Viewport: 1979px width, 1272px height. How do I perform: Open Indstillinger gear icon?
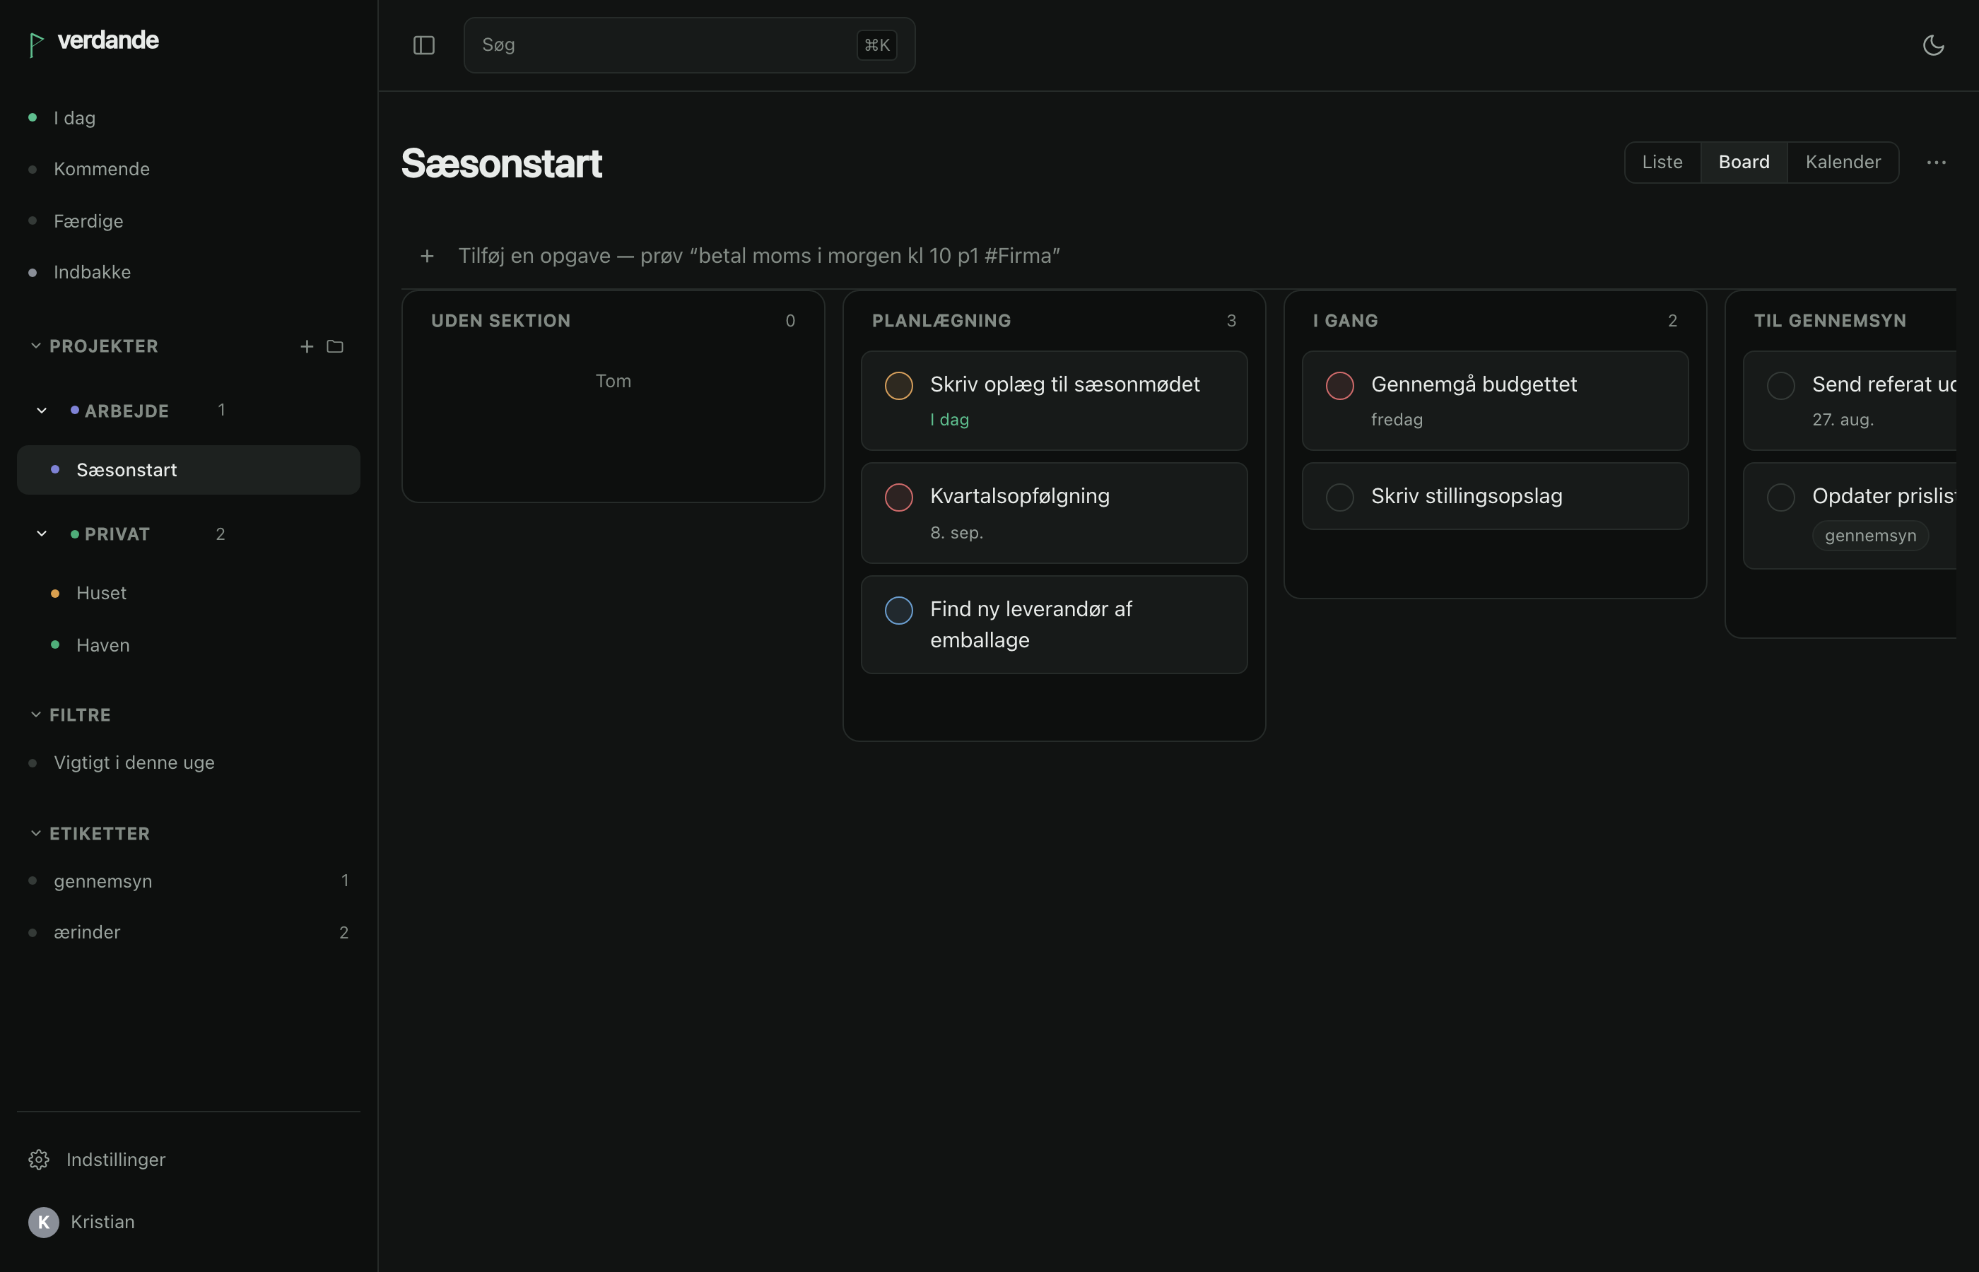point(39,1160)
